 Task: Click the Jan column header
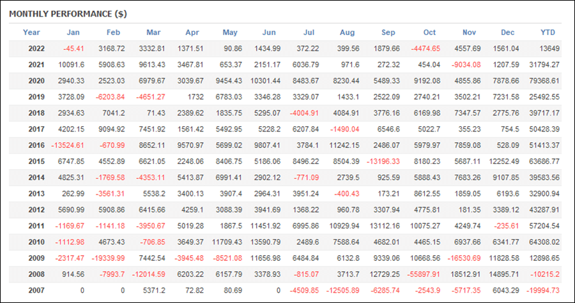coord(73,32)
